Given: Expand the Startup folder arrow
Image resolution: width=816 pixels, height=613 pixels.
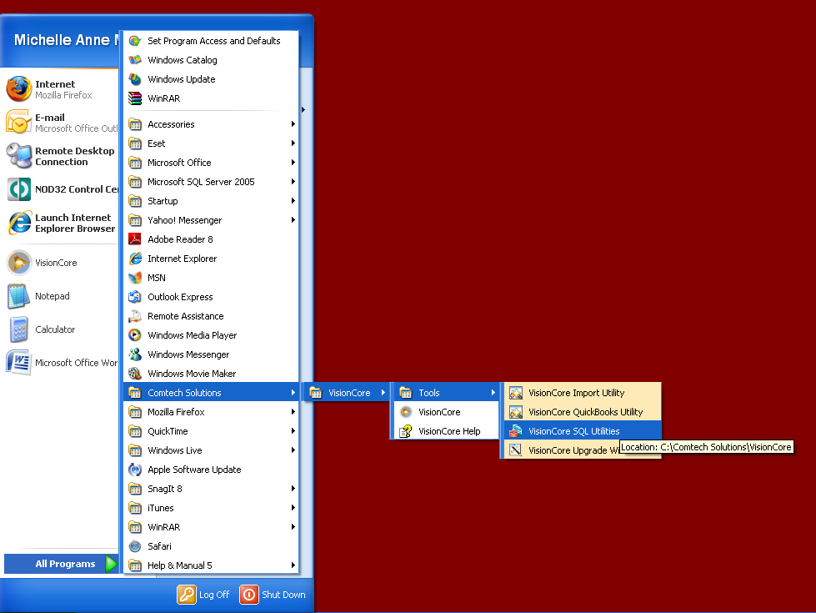Looking at the screenshot, I should tap(293, 200).
